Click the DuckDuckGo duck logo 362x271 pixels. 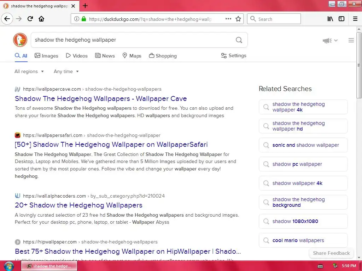click(x=20, y=40)
